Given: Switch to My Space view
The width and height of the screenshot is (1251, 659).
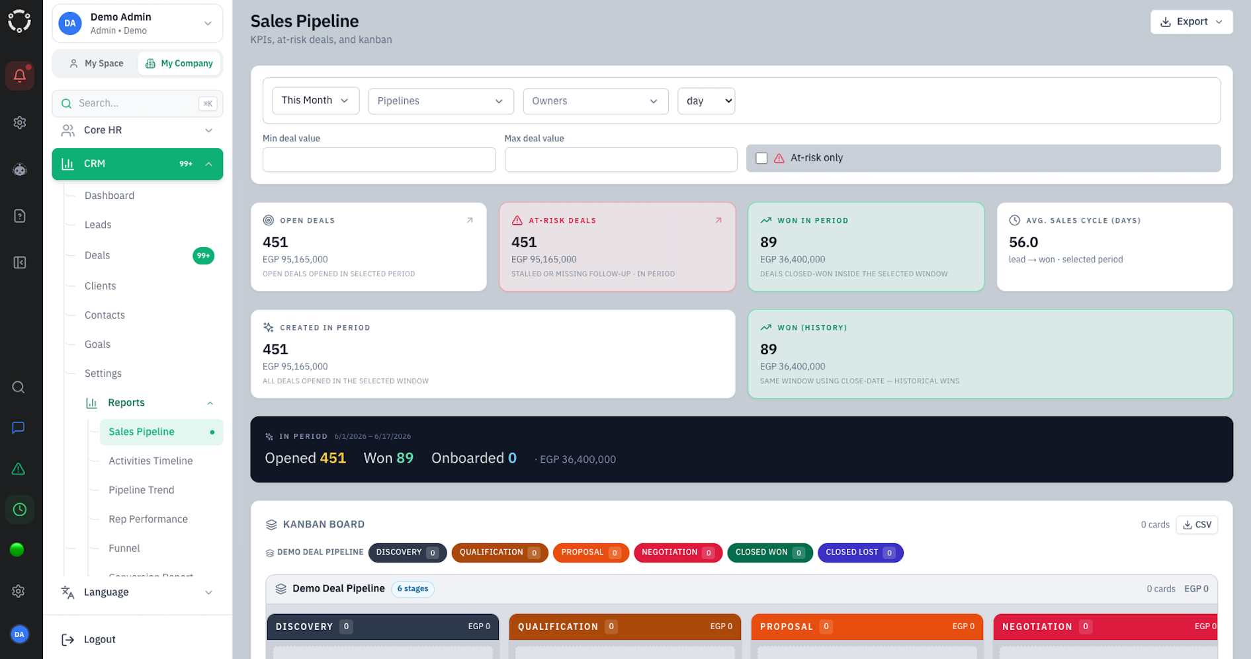Looking at the screenshot, I should click(x=97, y=63).
